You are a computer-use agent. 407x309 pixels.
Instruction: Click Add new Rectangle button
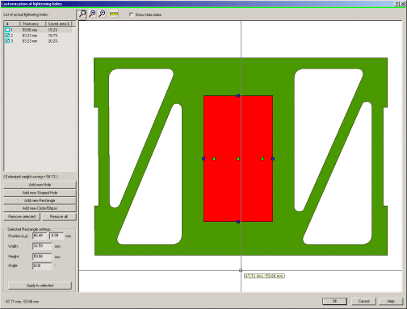40,200
